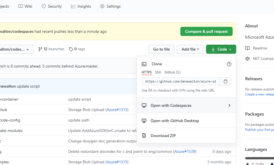Open the Releases heading link
This screenshot has width=274, height=165.
click(x=254, y=79)
